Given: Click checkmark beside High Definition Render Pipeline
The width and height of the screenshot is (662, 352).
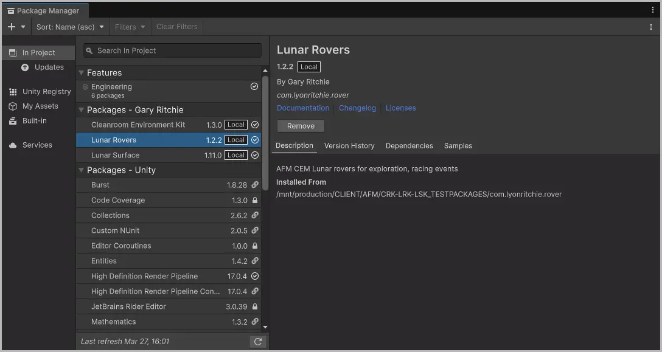Looking at the screenshot, I should [x=254, y=276].
